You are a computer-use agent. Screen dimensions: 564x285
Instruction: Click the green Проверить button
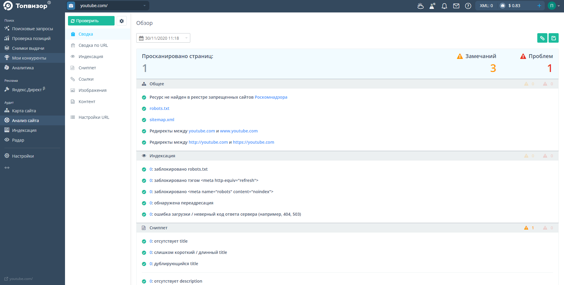[x=91, y=21]
